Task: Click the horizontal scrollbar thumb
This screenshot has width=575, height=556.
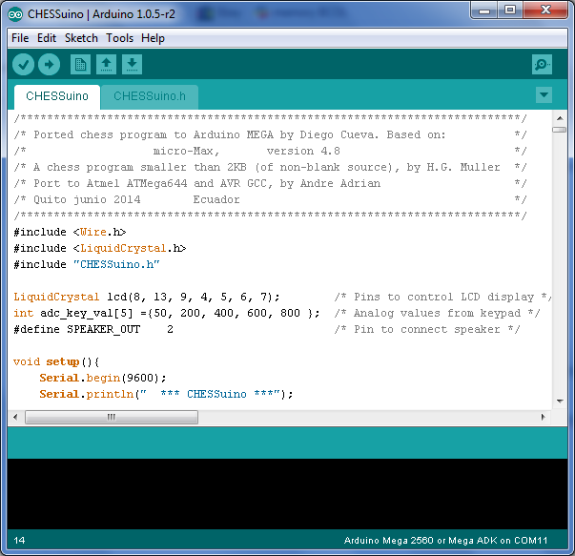Action: [x=111, y=418]
